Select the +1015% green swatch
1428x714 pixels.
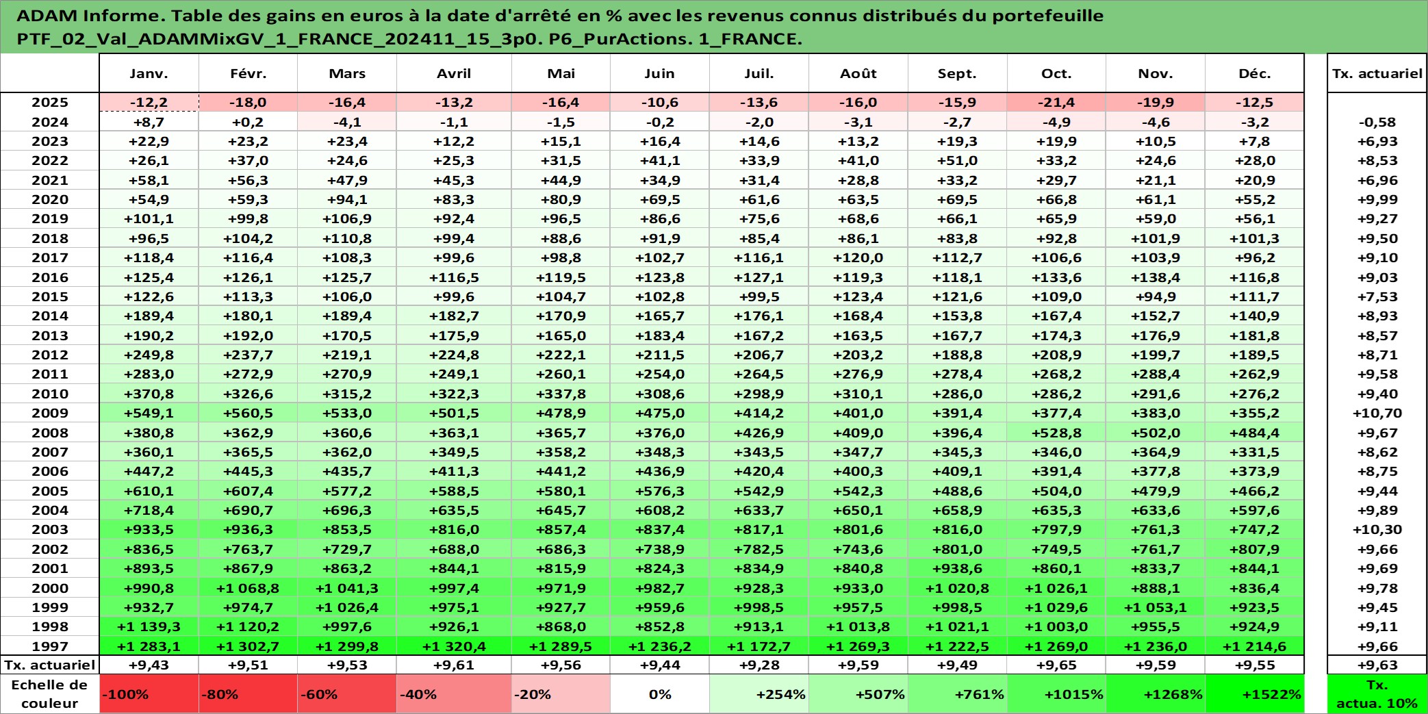tap(1056, 694)
